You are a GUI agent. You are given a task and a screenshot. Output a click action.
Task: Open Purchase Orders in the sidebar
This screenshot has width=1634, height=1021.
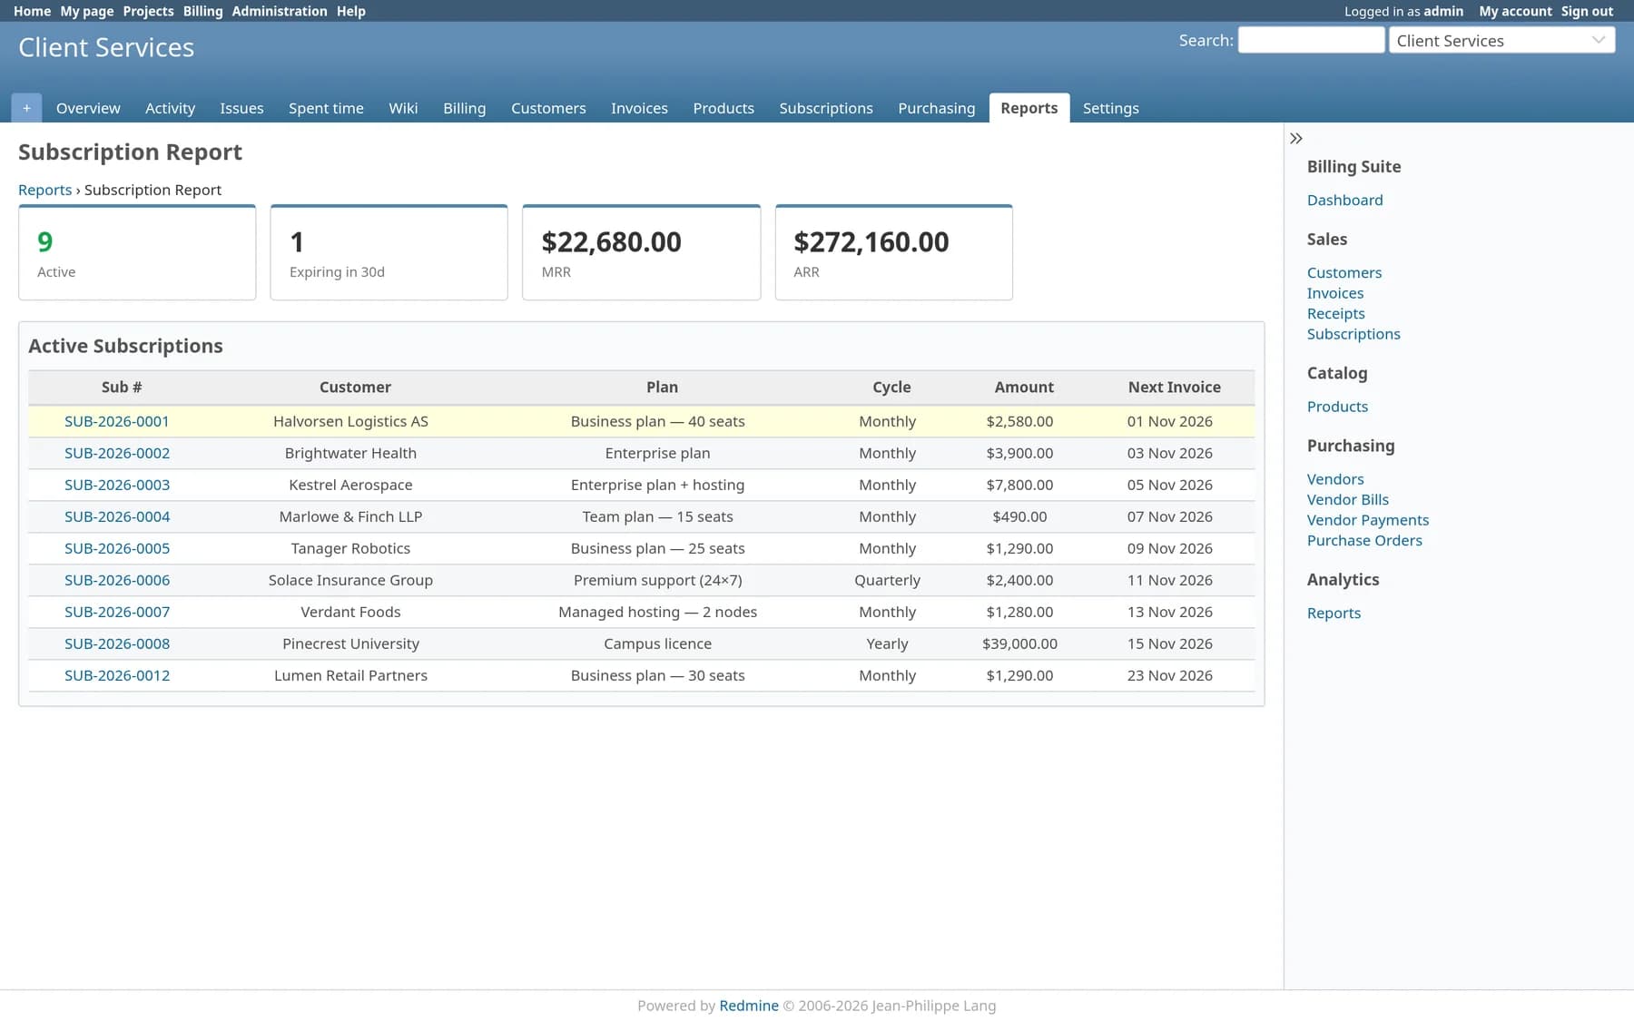pyautogui.click(x=1364, y=540)
